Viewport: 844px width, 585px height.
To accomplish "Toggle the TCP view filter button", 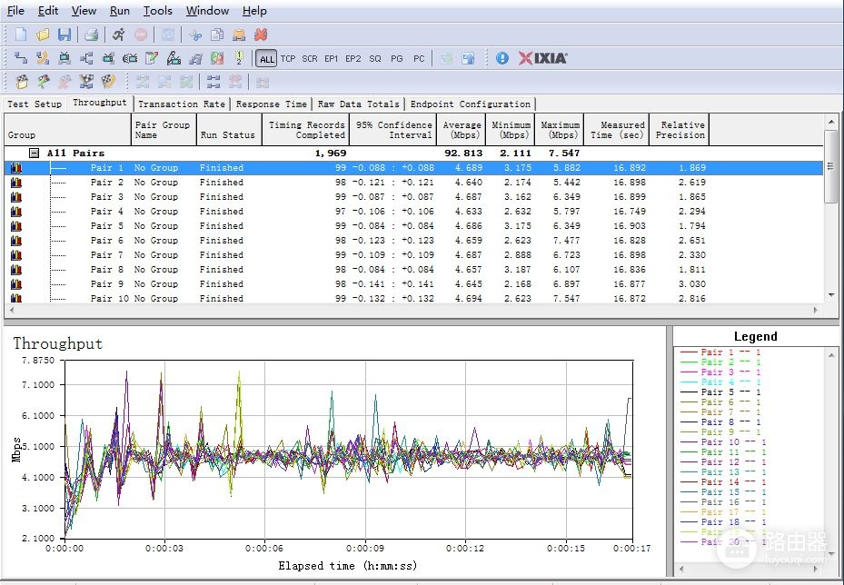I will [x=288, y=59].
